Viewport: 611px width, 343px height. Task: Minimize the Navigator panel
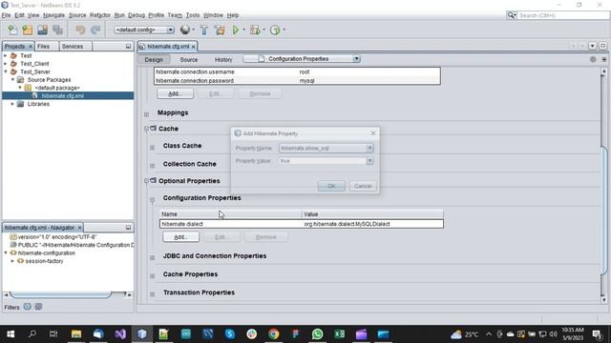coord(128,228)
